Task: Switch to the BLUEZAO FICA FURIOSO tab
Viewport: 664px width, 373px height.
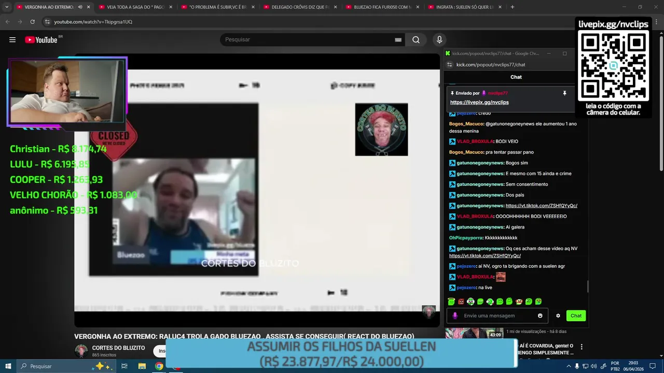Action: (x=382, y=7)
